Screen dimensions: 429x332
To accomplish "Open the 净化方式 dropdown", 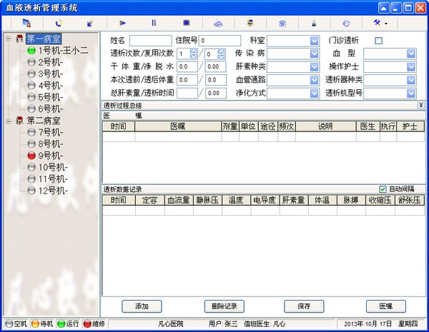I will [x=315, y=94].
